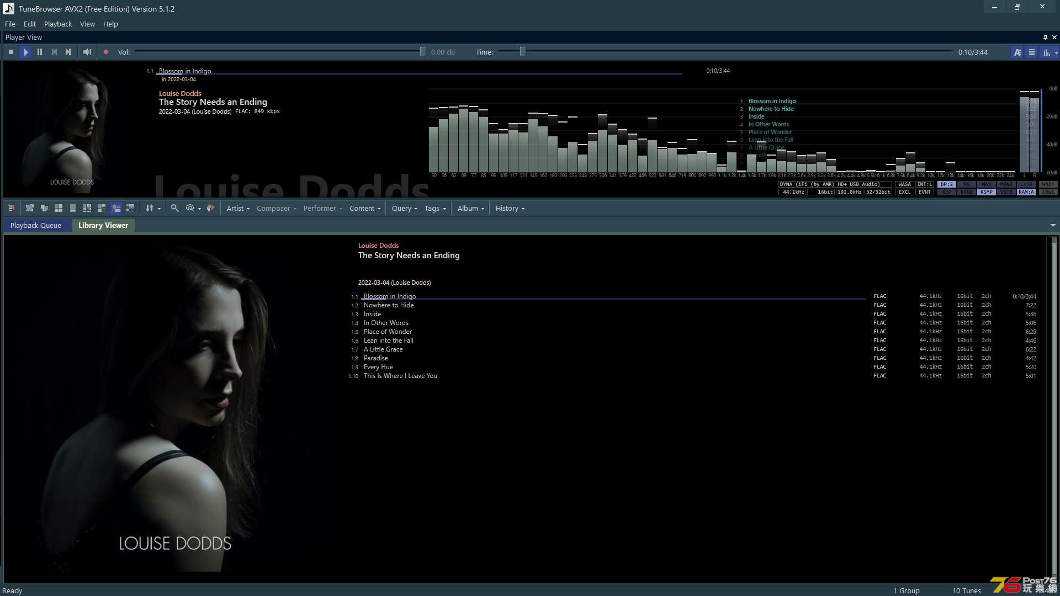This screenshot has width=1060, height=596.
Task: Open sort options dropdown arrow
Action: click(x=160, y=209)
